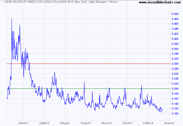Click the 0.160 y-axis label
Image resolution: width=183 pixels, height=126 pixels.
[175, 99]
